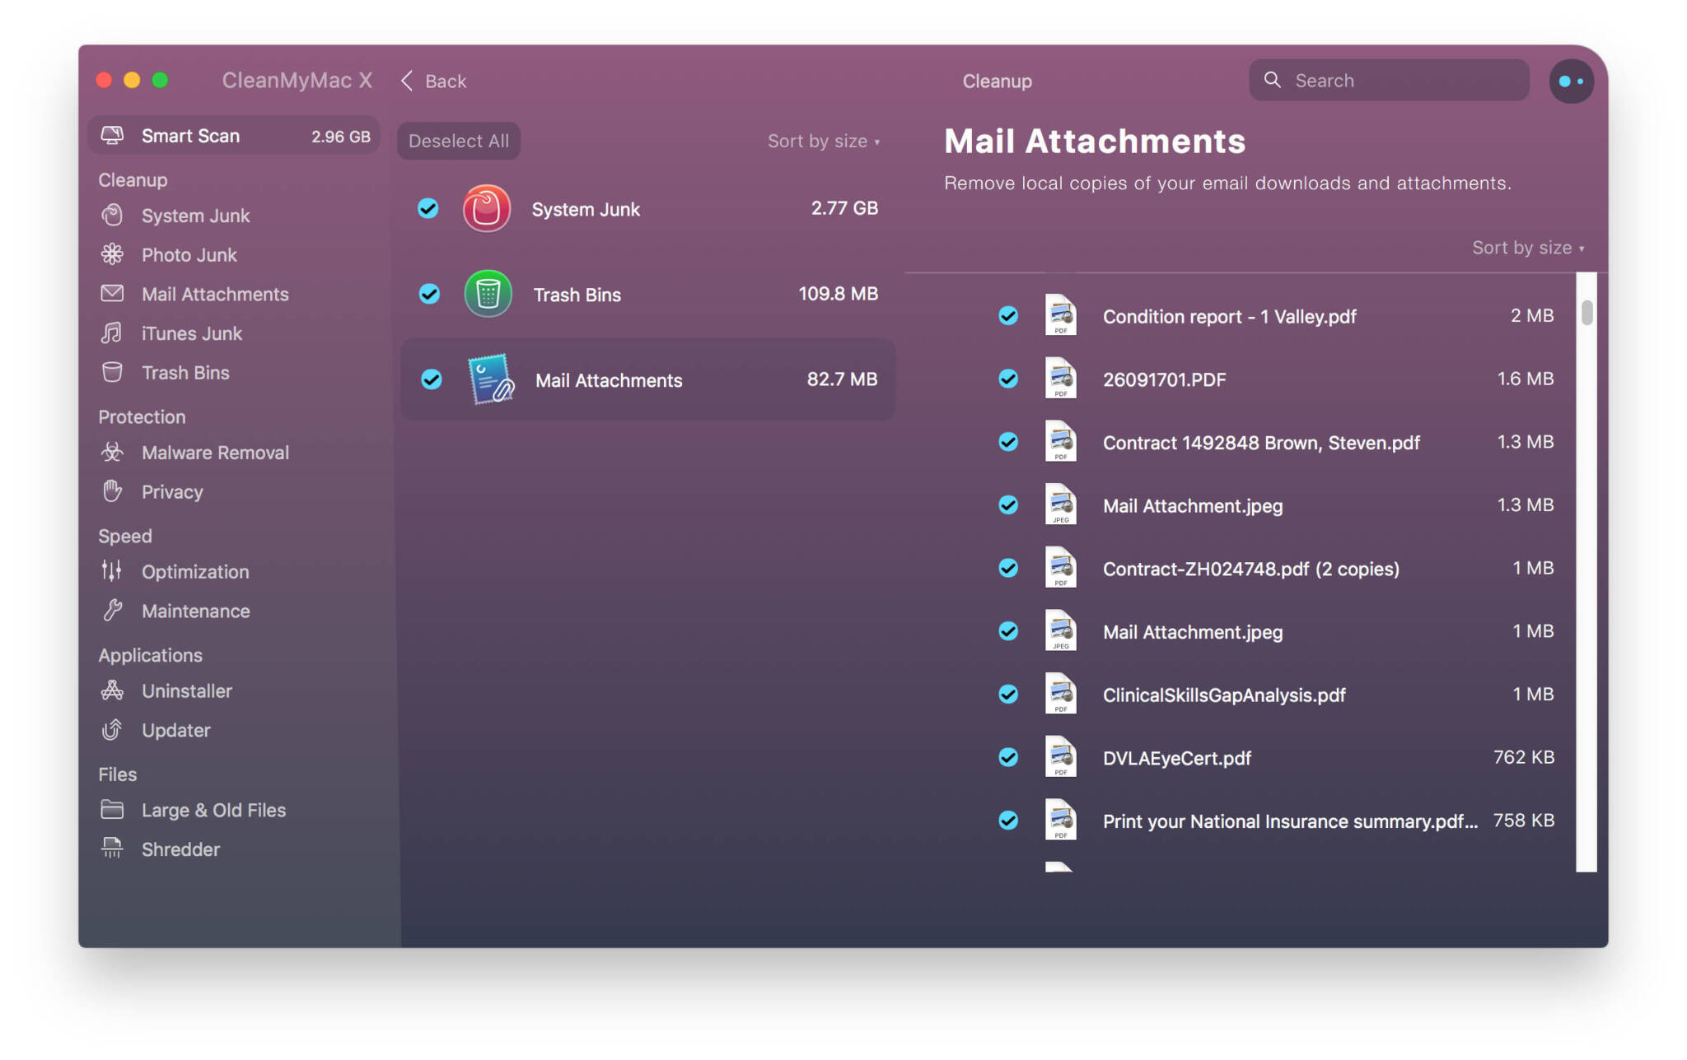Click Deselect All button
The height and width of the screenshot is (1060, 1687).
pos(459,141)
